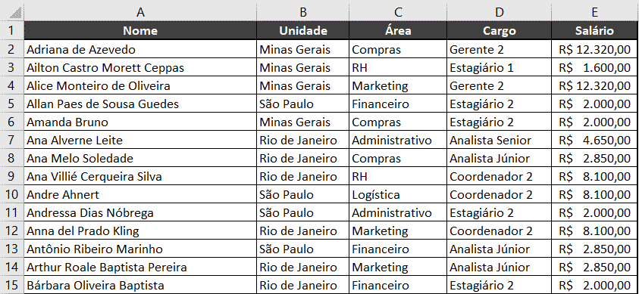Select the cell containing Adriana de Azevedo
This screenshot has height=294, width=639.
140,50
